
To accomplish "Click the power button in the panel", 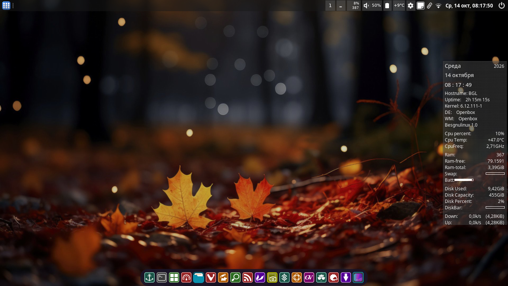I will coord(502,5).
